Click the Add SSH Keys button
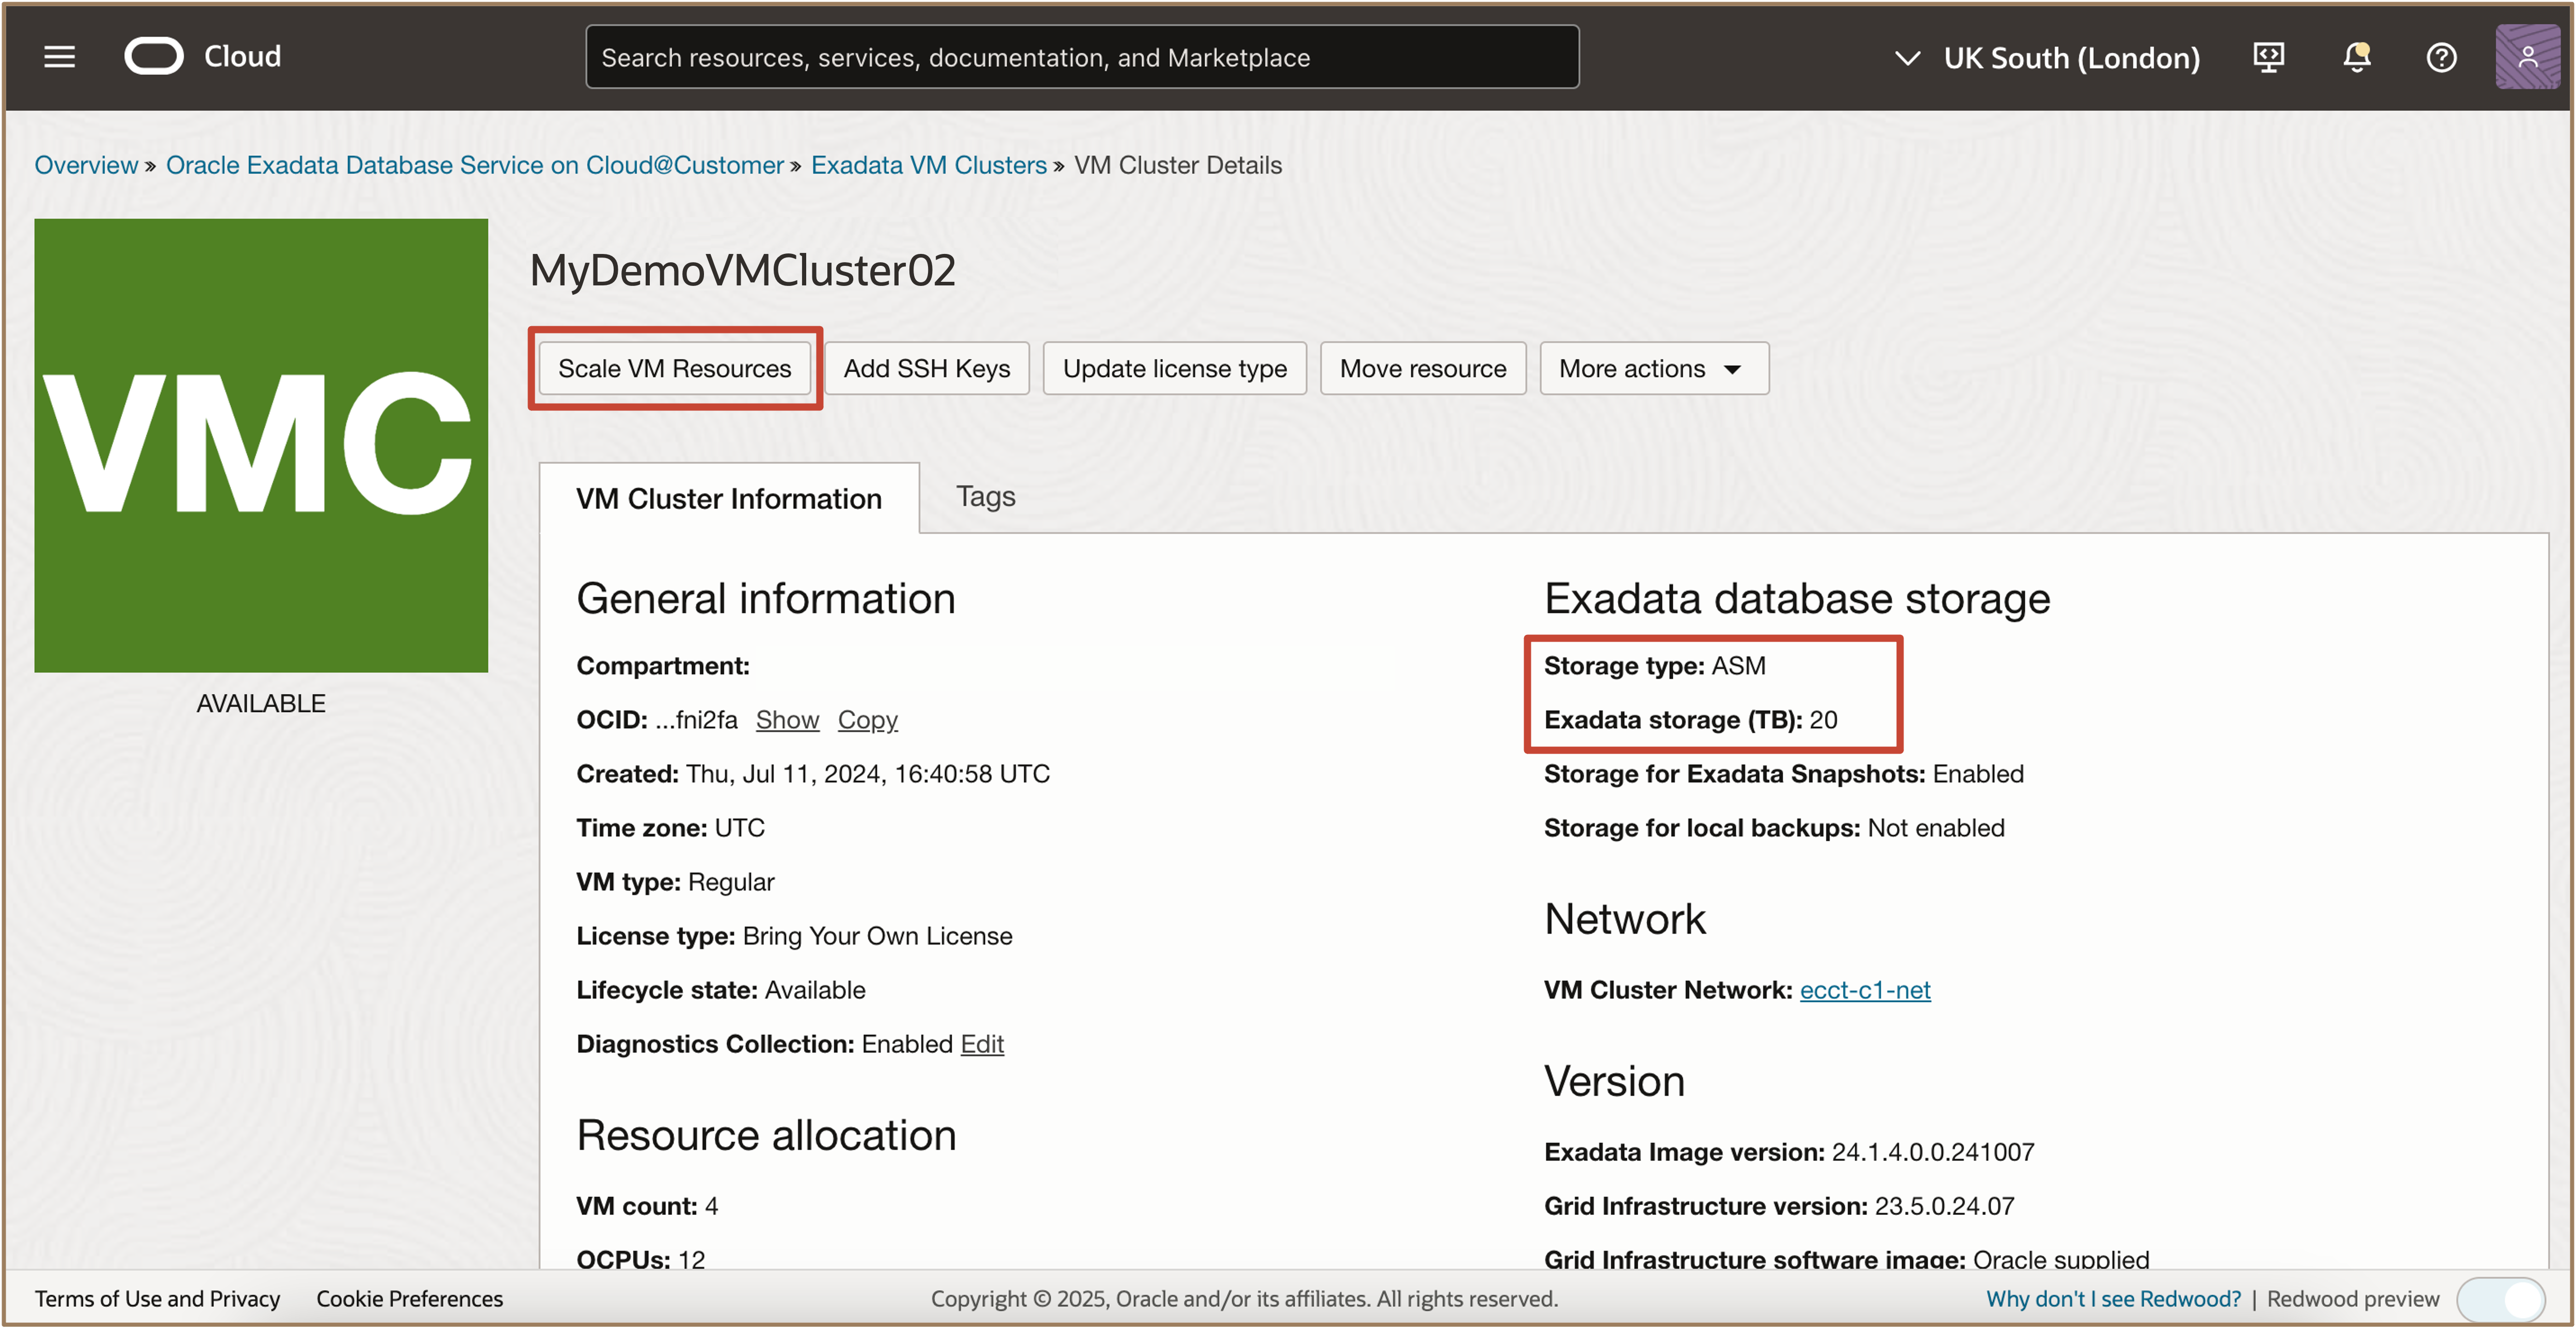This screenshot has width=2576, height=1329. [x=926, y=368]
